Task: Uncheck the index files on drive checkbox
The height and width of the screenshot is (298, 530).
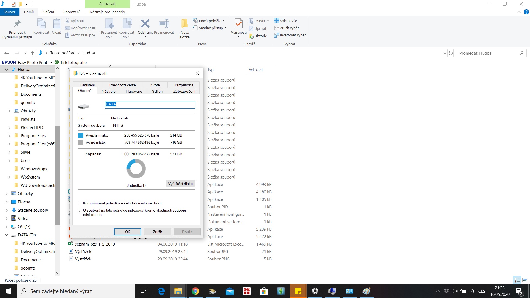Action: 80,211
